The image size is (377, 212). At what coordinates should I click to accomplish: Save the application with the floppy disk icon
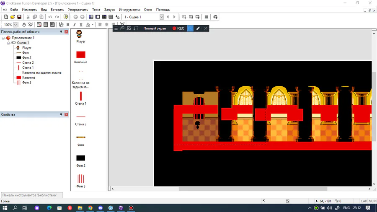(x=19, y=17)
